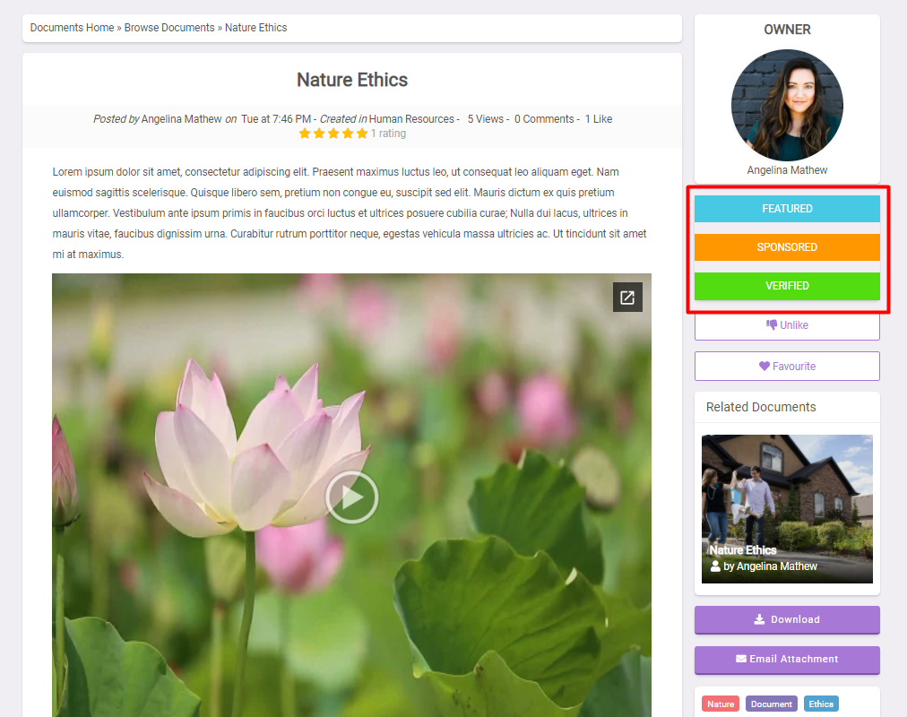Click the download arrow icon
Viewport: 907px width, 717px height.
point(759,619)
